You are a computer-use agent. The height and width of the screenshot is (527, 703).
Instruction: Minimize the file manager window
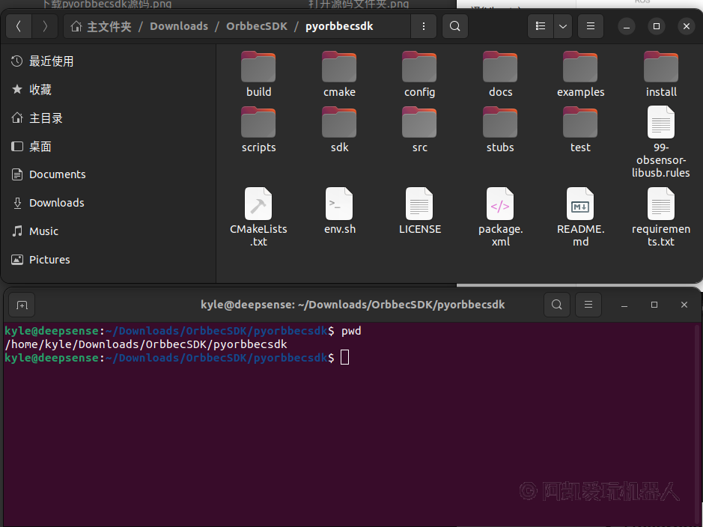627,26
